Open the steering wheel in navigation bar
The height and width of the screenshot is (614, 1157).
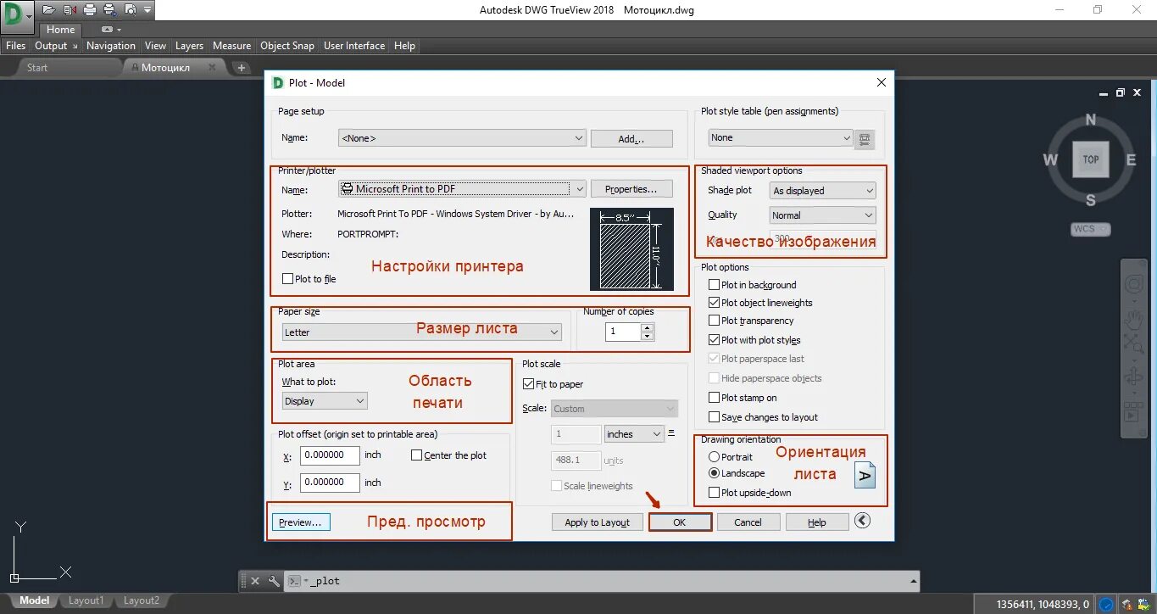click(x=1133, y=285)
